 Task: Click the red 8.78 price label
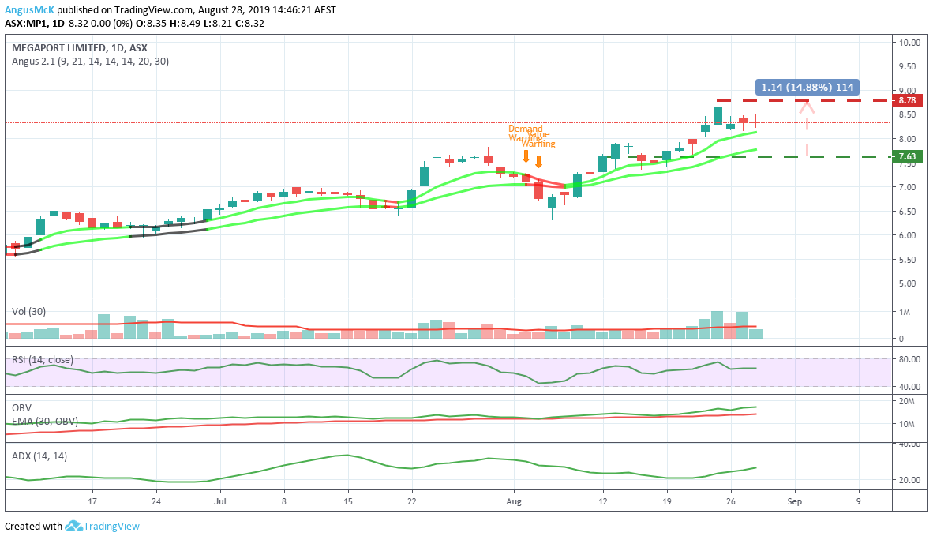click(907, 100)
